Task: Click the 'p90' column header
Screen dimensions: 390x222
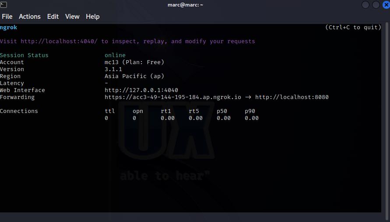Action: click(x=250, y=111)
